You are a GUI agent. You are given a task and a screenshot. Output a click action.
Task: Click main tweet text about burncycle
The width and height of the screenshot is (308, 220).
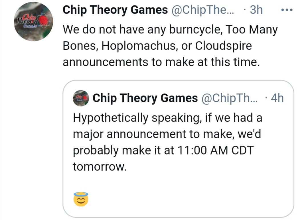click(170, 46)
